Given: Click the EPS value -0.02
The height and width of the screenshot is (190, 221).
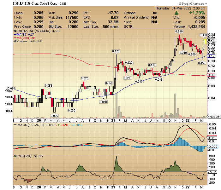Looking at the screenshot, I should pyautogui.click(x=114, y=18).
